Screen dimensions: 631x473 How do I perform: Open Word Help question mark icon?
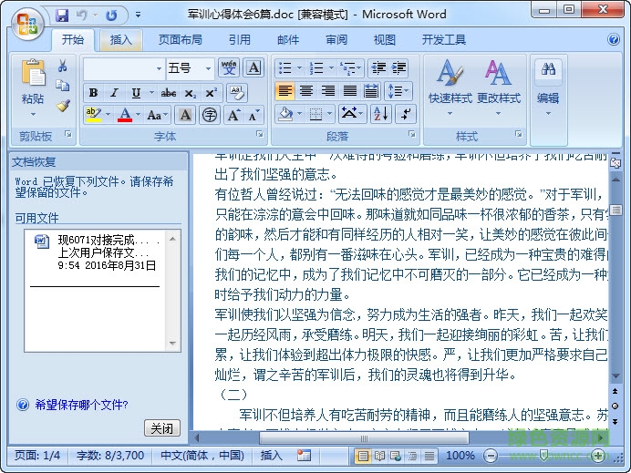tap(614, 39)
